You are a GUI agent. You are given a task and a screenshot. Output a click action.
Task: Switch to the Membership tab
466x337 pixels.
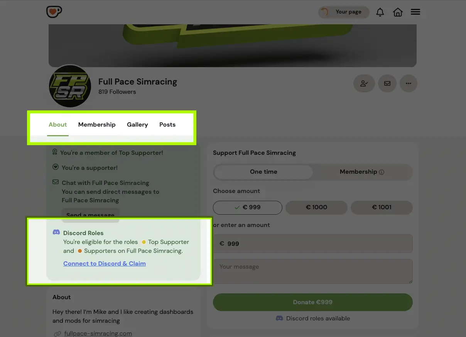click(x=97, y=125)
